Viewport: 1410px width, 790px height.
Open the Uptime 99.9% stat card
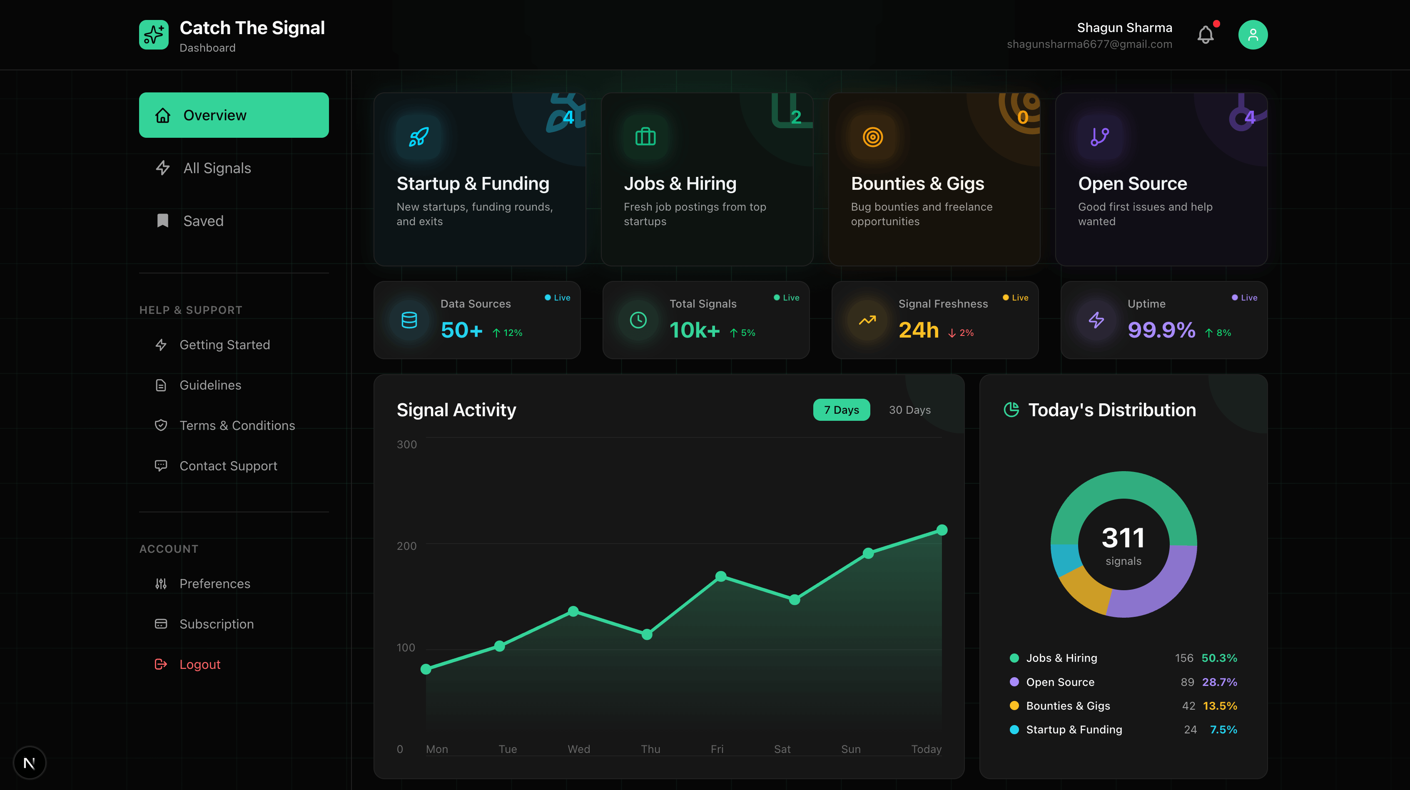click(1164, 320)
